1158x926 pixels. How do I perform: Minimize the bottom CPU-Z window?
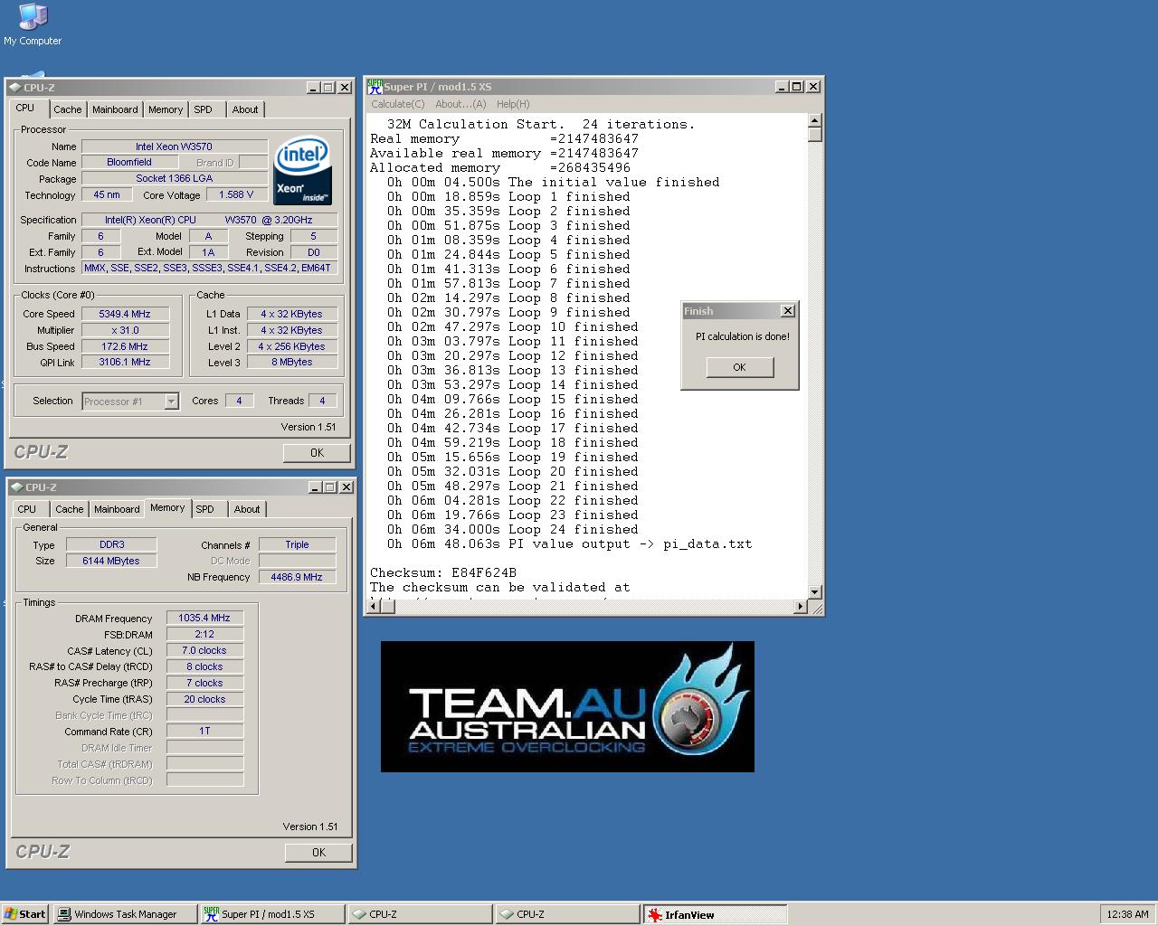[x=315, y=487]
